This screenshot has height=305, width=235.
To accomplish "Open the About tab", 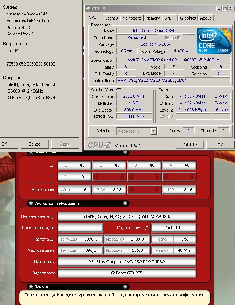I will (206, 18).
